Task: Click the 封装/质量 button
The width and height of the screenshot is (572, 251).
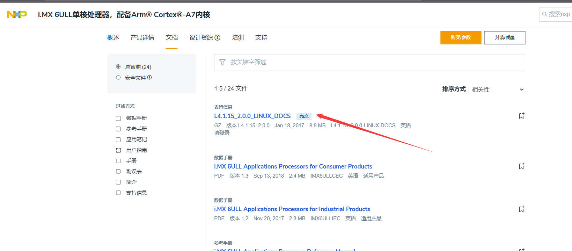Action: tap(505, 38)
